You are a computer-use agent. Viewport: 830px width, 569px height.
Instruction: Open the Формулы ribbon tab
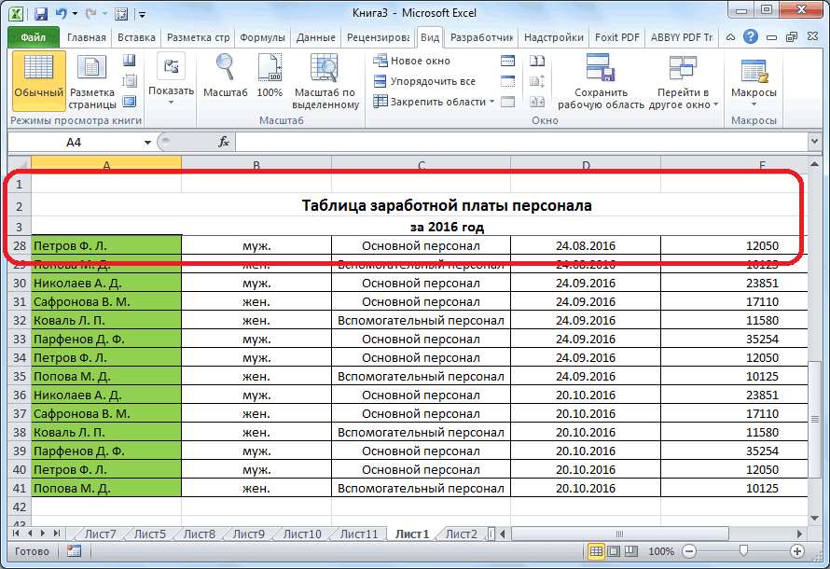click(262, 37)
